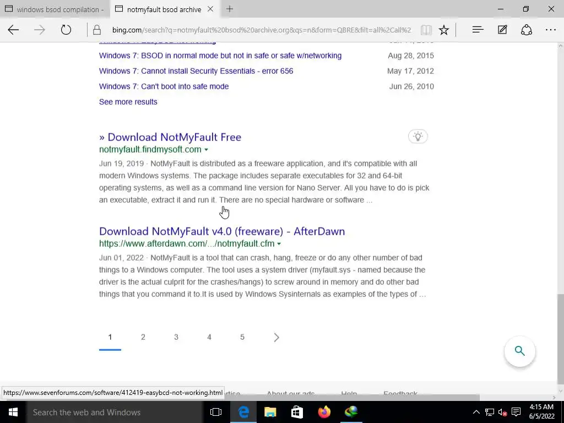
Task: Open Download NotMyFault v4.0 AfterDawn result
Action: [222, 231]
